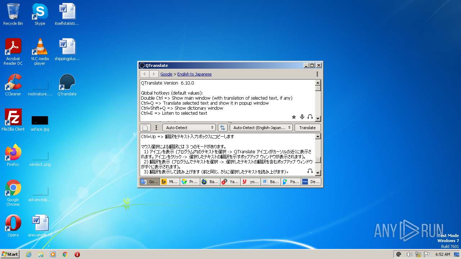Open Windows Media Player from taskbar
Screen dimensions: 461x259
53,254
